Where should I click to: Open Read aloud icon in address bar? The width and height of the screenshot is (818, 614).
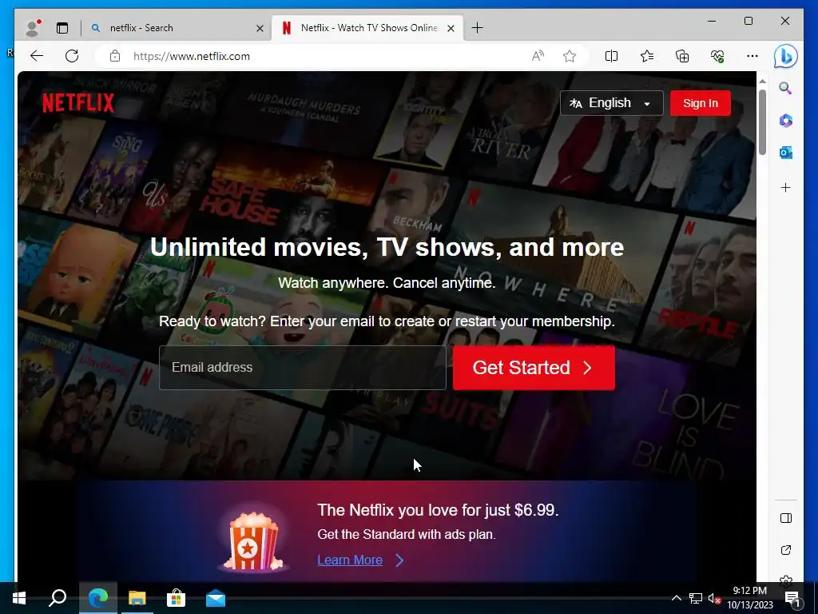538,56
